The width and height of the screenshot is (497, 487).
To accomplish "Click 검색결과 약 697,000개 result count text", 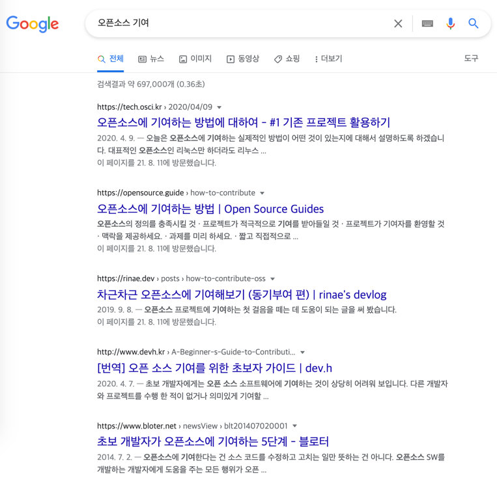I will coord(151,84).
